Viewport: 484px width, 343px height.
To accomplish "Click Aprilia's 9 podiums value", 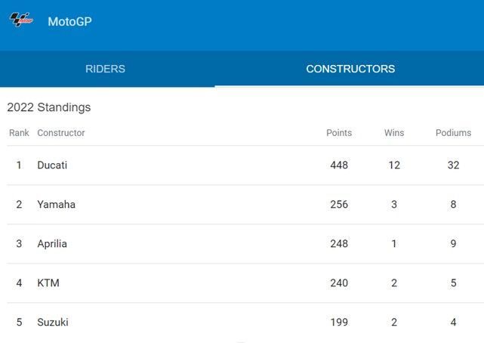I will 453,243.
